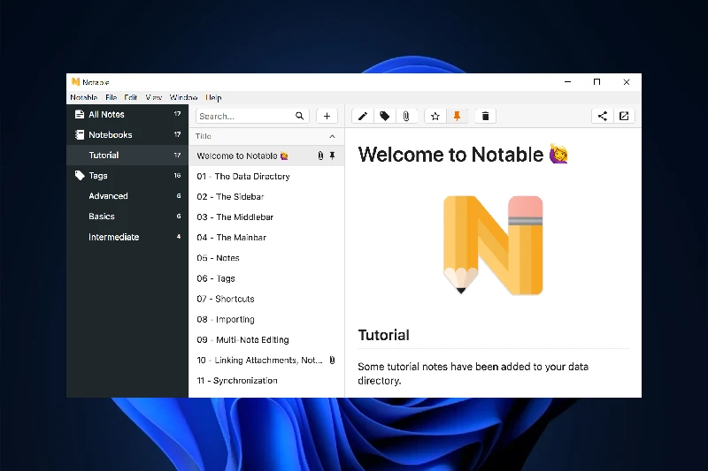Open note in separate window icon

point(624,117)
